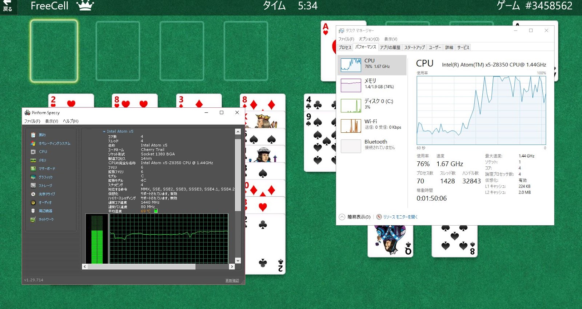This screenshot has height=309, width=582.
Task: Collapse Task Manager to simple view (簡易表示)
Action: [x=355, y=217]
